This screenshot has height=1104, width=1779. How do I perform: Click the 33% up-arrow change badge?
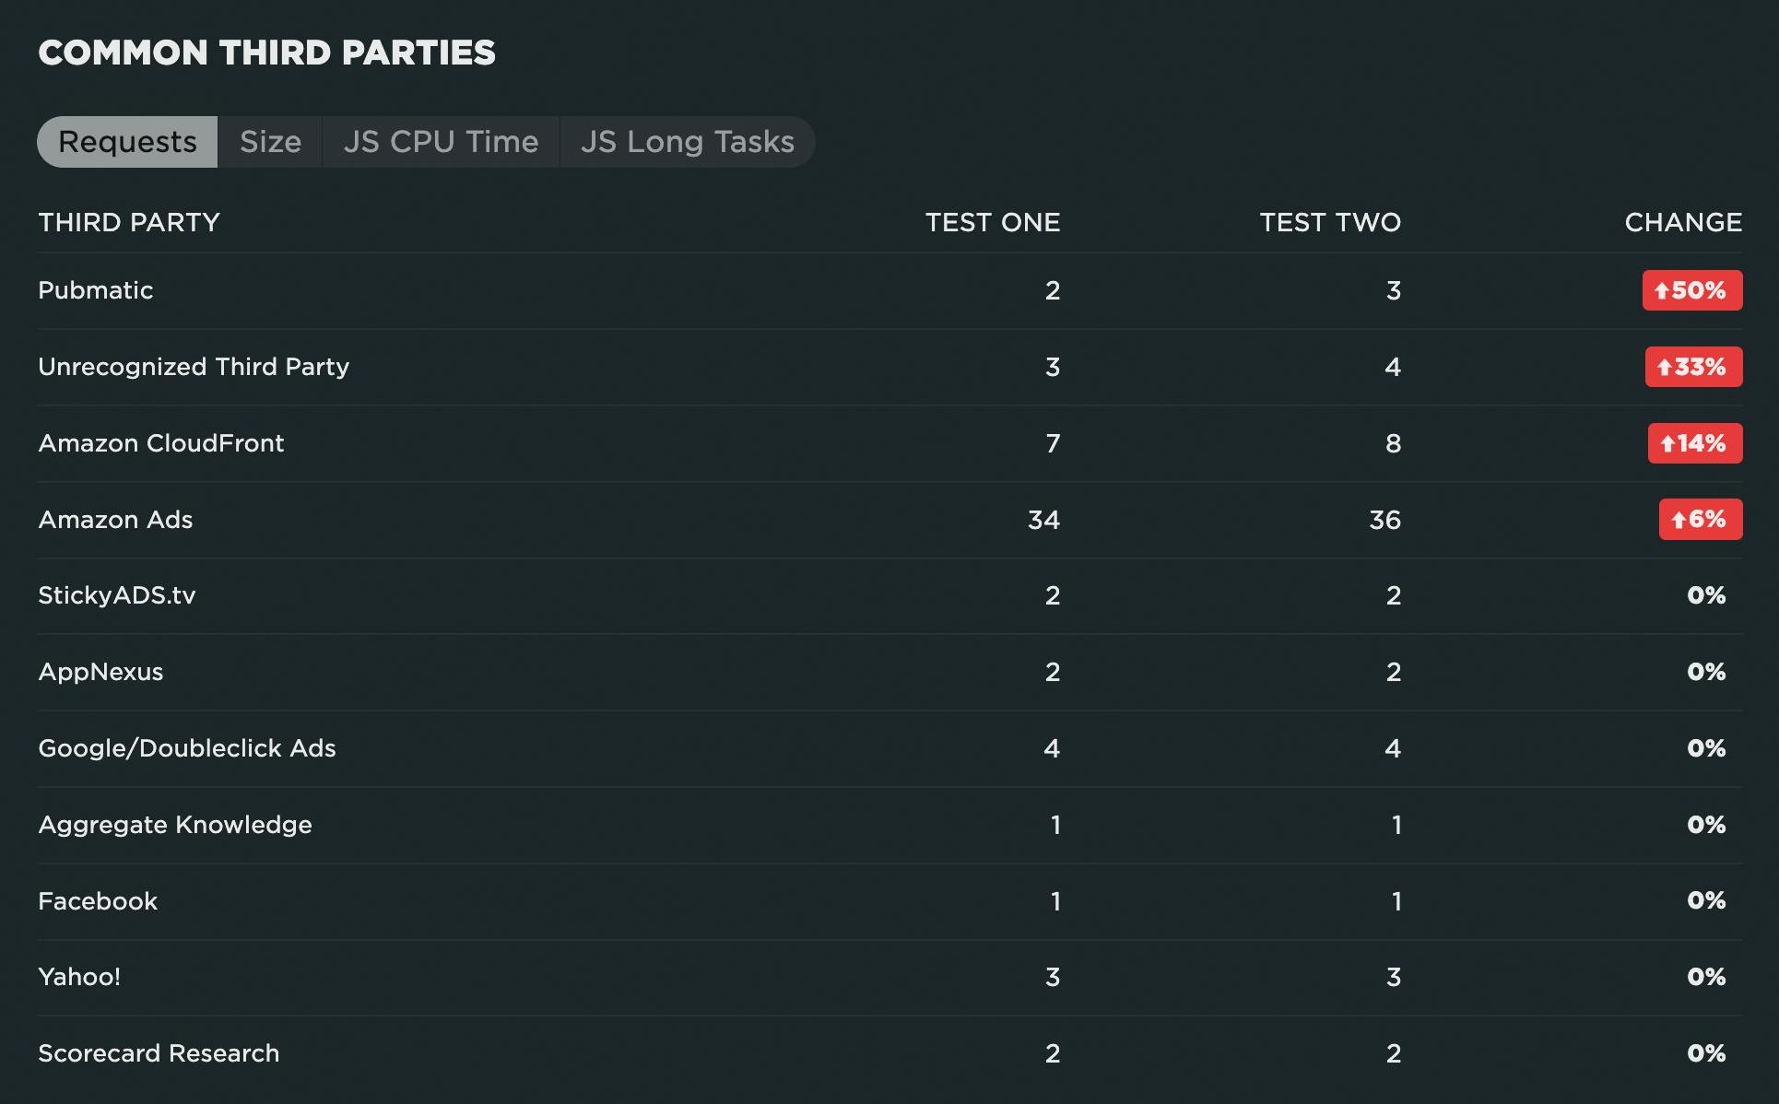coord(1693,367)
